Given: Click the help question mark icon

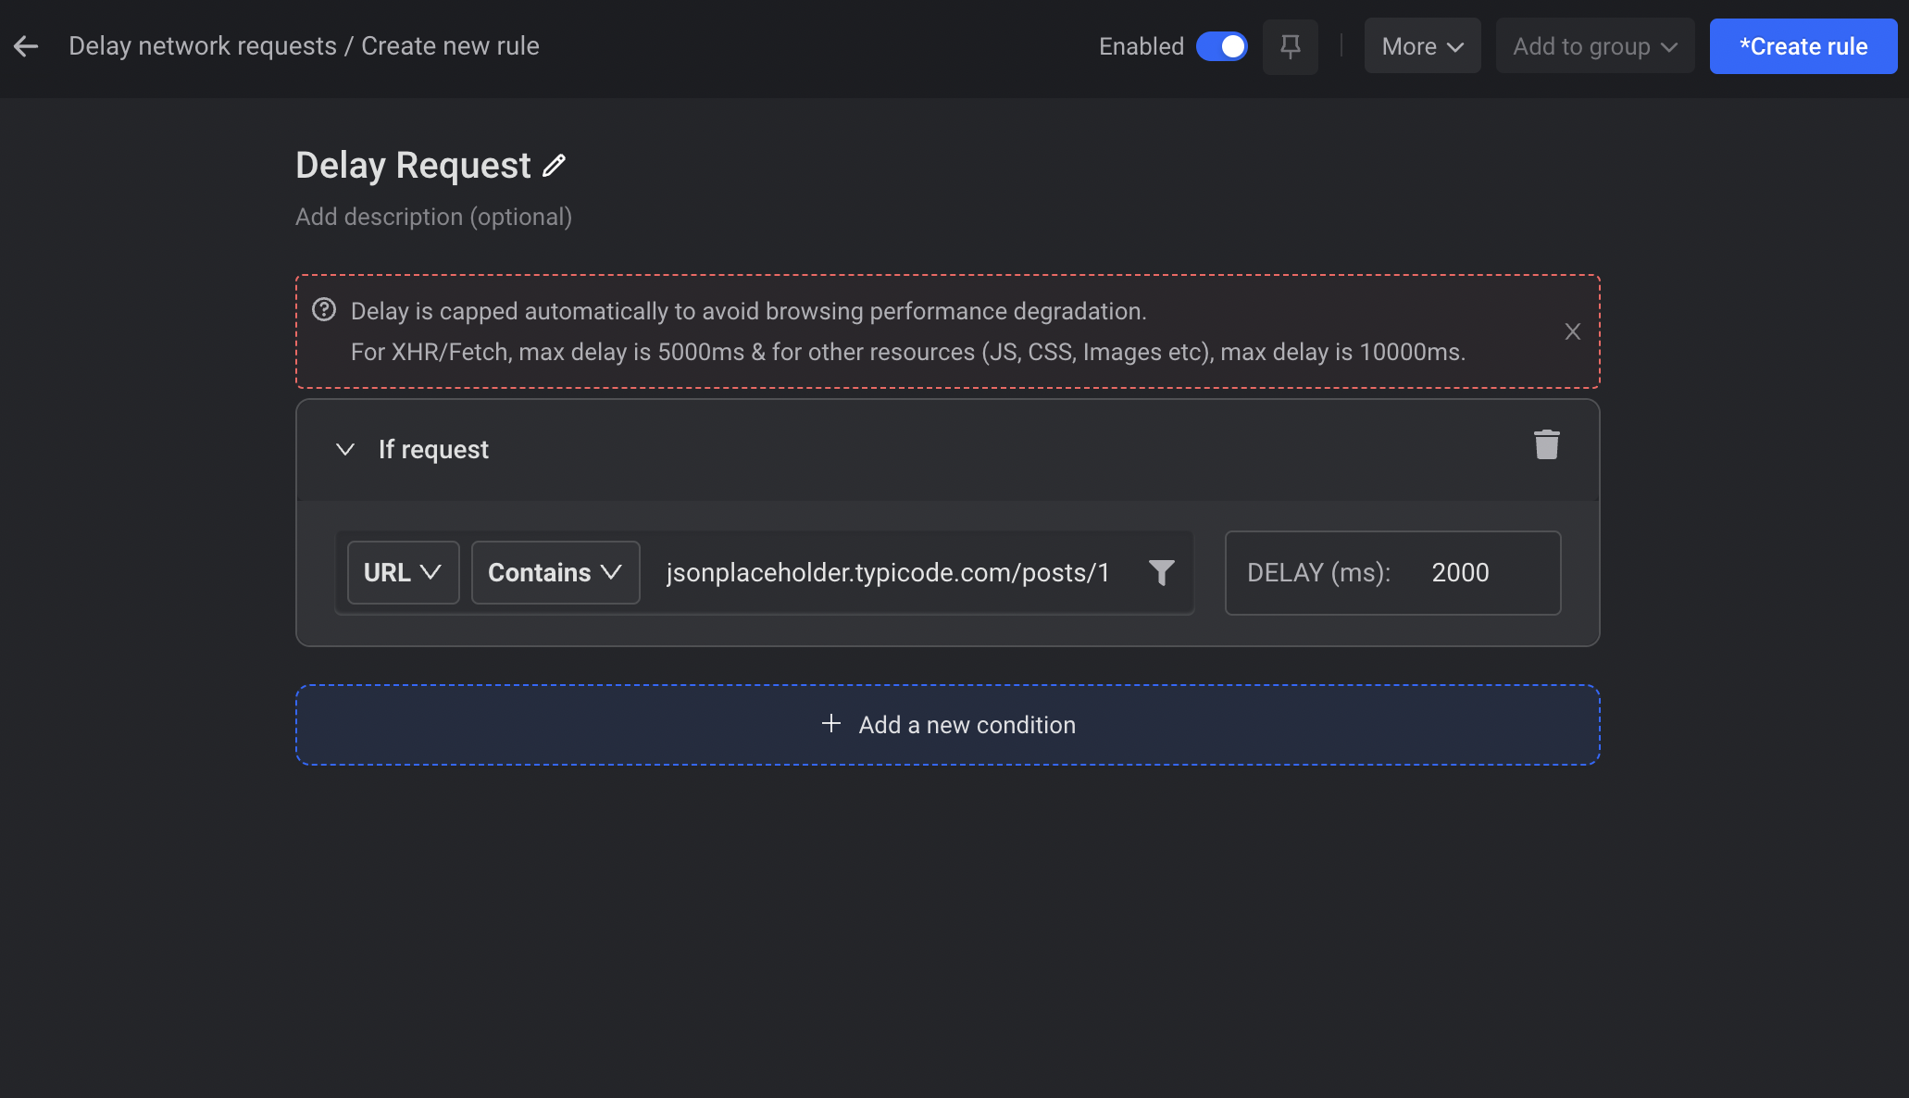Looking at the screenshot, I should click(324, 310).
